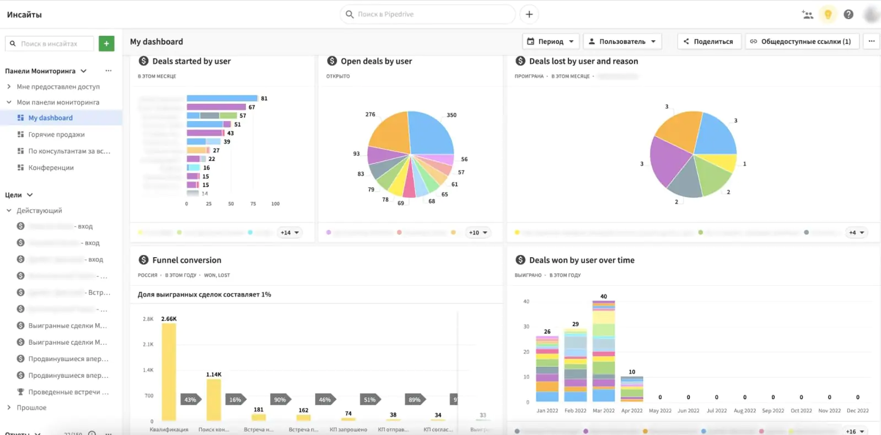The image size is (881, 435).
Task: Click the dollar icon of Open deals by user
Action: pyautogui.click(x=332, y=61)
